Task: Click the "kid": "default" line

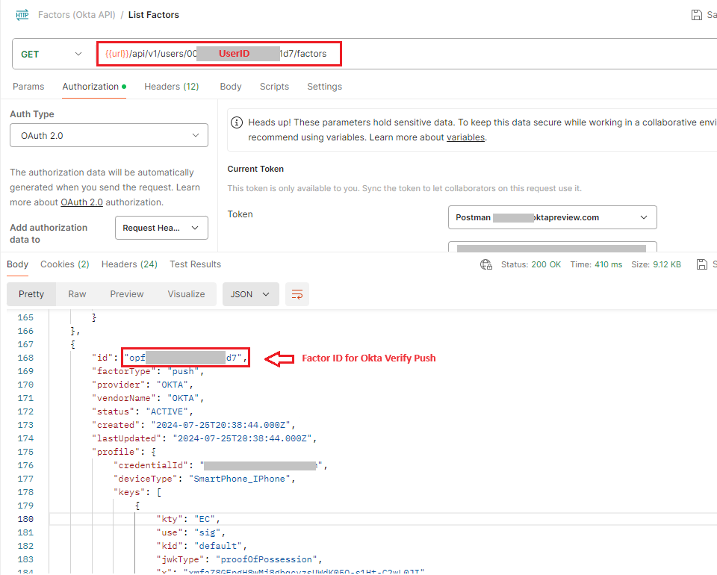Action: 202,546
